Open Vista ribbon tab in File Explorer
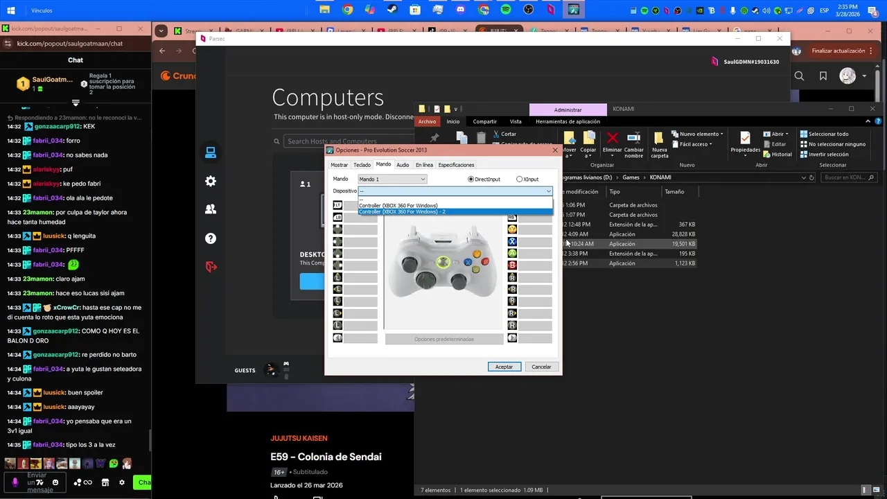Image resolution: width=887 pixels, height=499 pixels. click(x=516, y=121)
